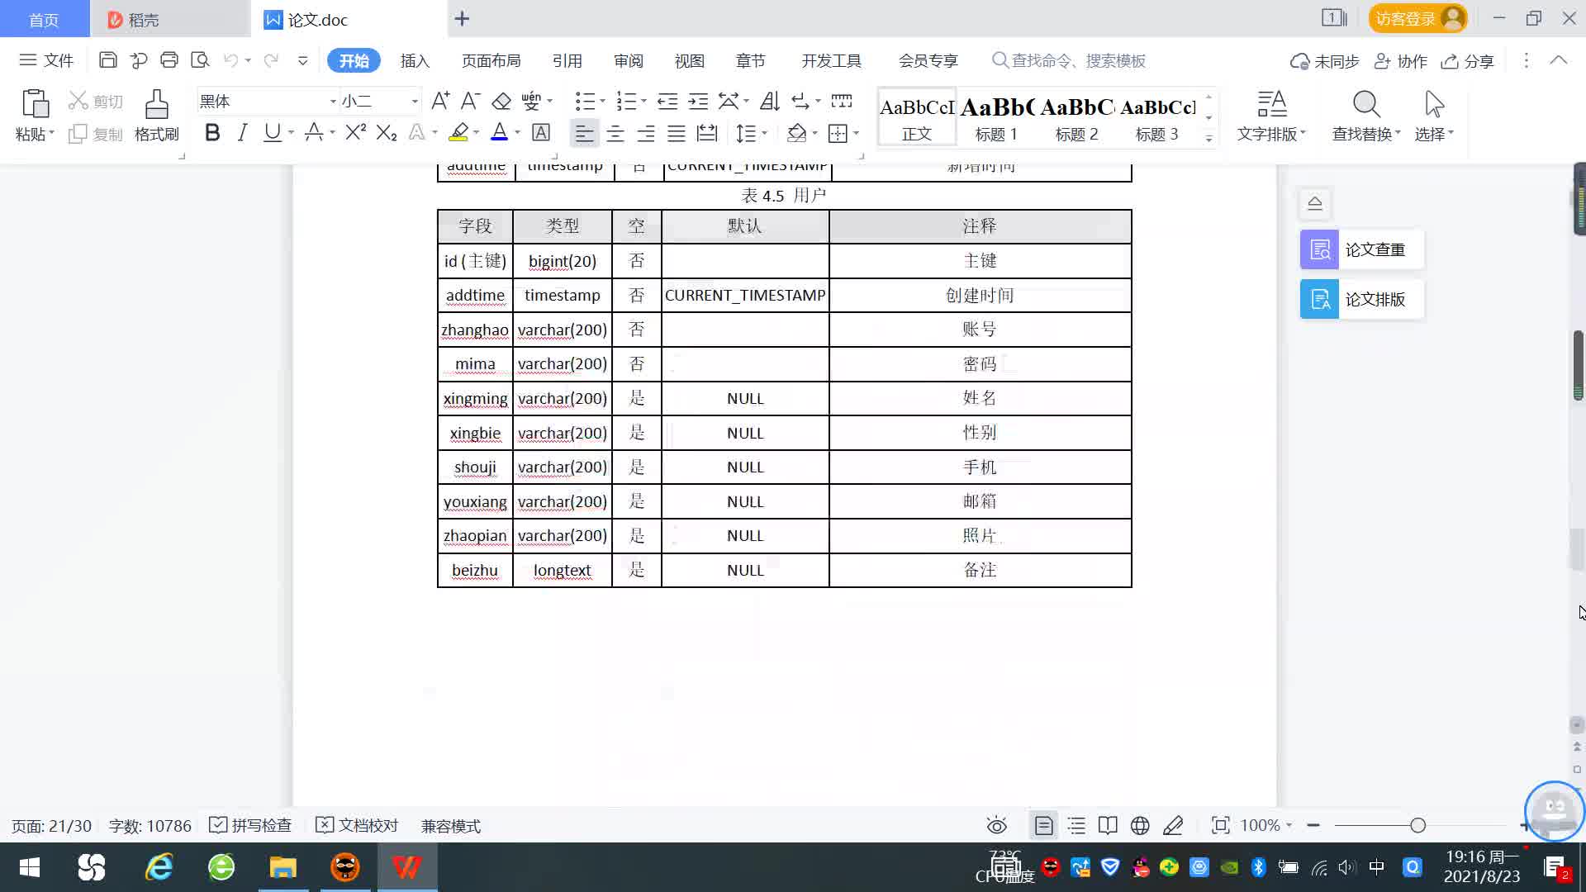This screenshot has width=1586, height=892.
Task: Click the 论文排版 button
Action: pos(1360,299)
